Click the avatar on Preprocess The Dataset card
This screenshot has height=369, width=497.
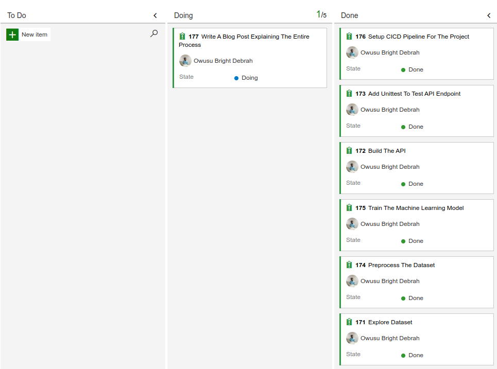click(352, 280)
